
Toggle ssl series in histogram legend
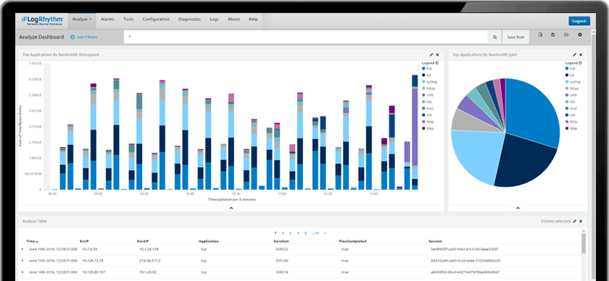tap(426, 75)
